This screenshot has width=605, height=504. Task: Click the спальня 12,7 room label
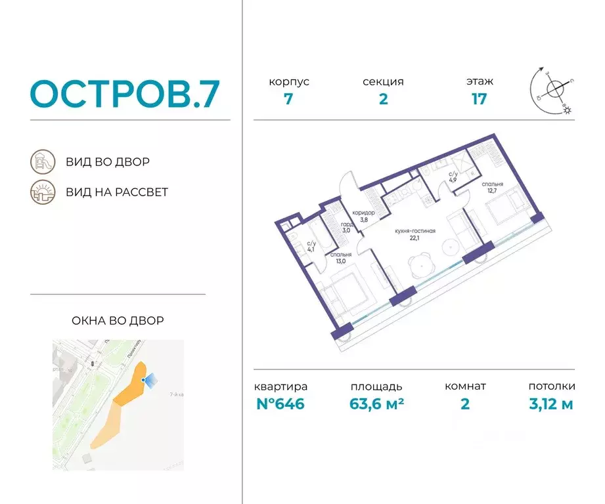pos(492,187)
